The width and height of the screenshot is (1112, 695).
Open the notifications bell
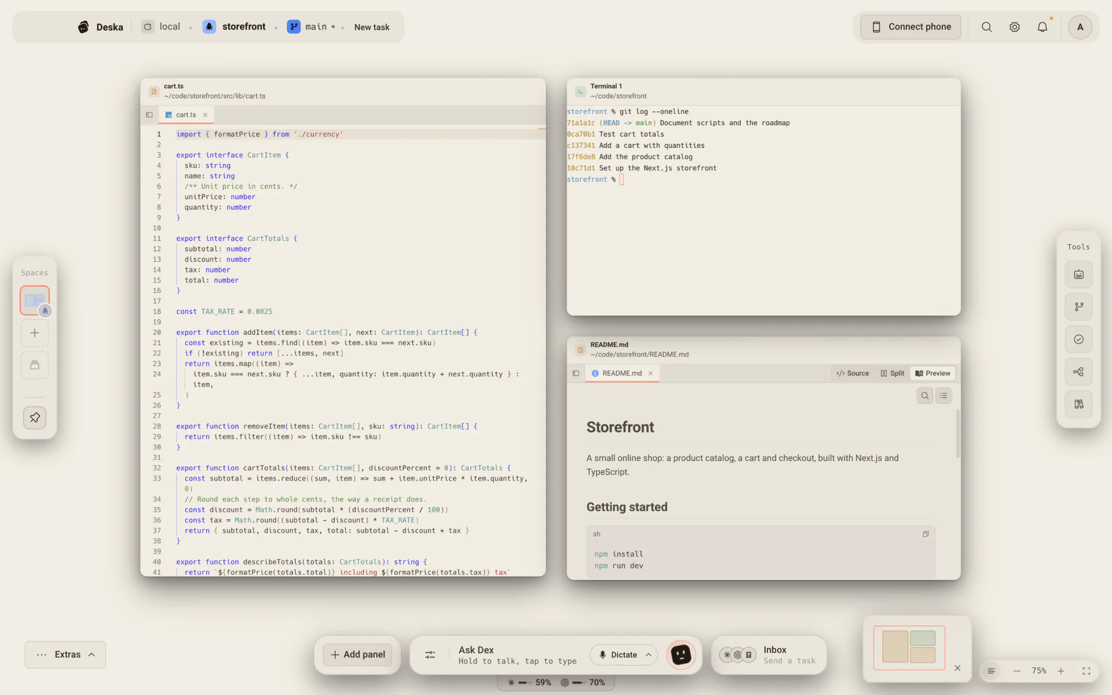[1042, 27]
